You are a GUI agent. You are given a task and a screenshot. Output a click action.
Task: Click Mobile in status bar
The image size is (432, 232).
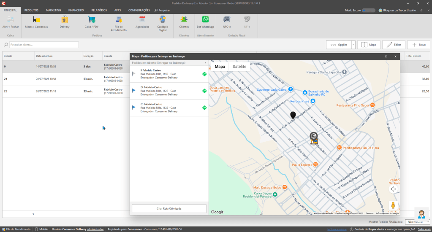(x=42, y=229)
